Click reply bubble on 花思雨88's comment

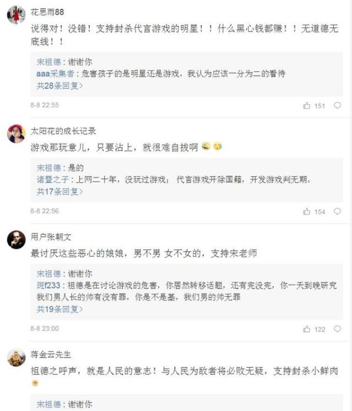point(337,106)
